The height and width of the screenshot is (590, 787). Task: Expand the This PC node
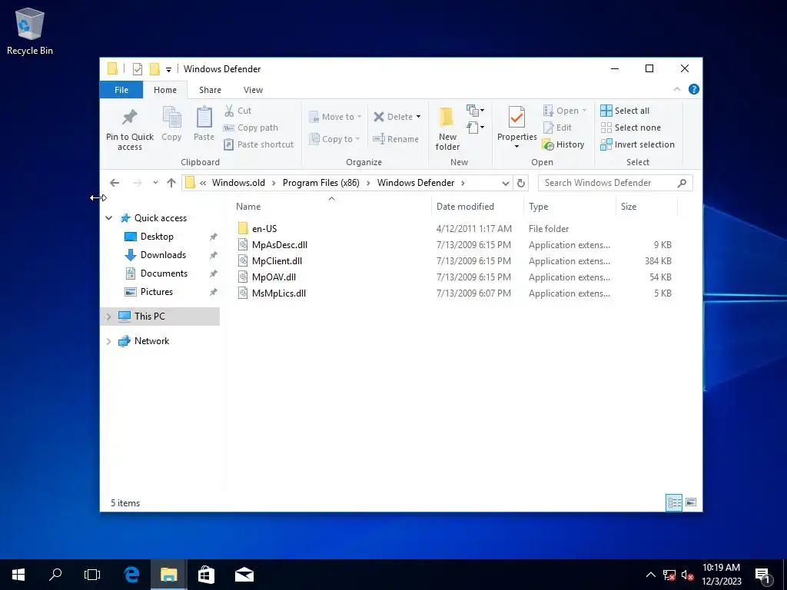[108, 317]
